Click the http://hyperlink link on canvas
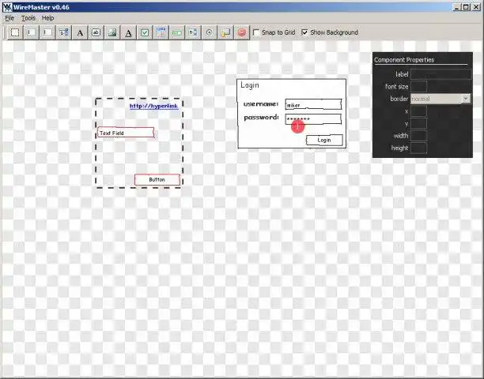The width and height of the screenshot is (484, 379). click(x=153, y=106)
